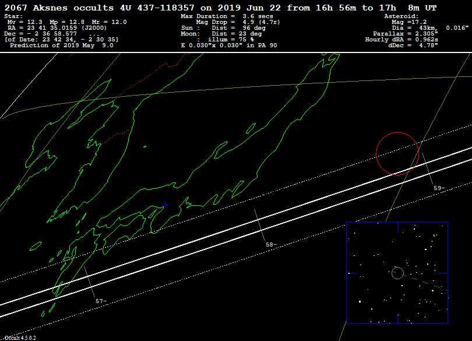Click the '59-' minute marker on the path
The width and height of the screenshot is (472, 341).
point(439,188)
